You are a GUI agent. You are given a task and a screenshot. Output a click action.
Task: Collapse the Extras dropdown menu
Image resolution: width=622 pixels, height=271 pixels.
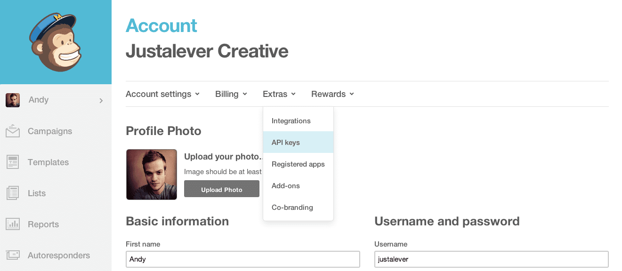(279, 94)
